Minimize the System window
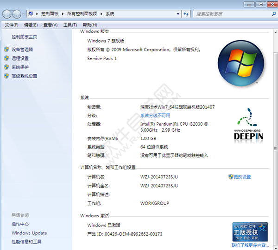This screenshot has height=250, width=278. [249, 5]
